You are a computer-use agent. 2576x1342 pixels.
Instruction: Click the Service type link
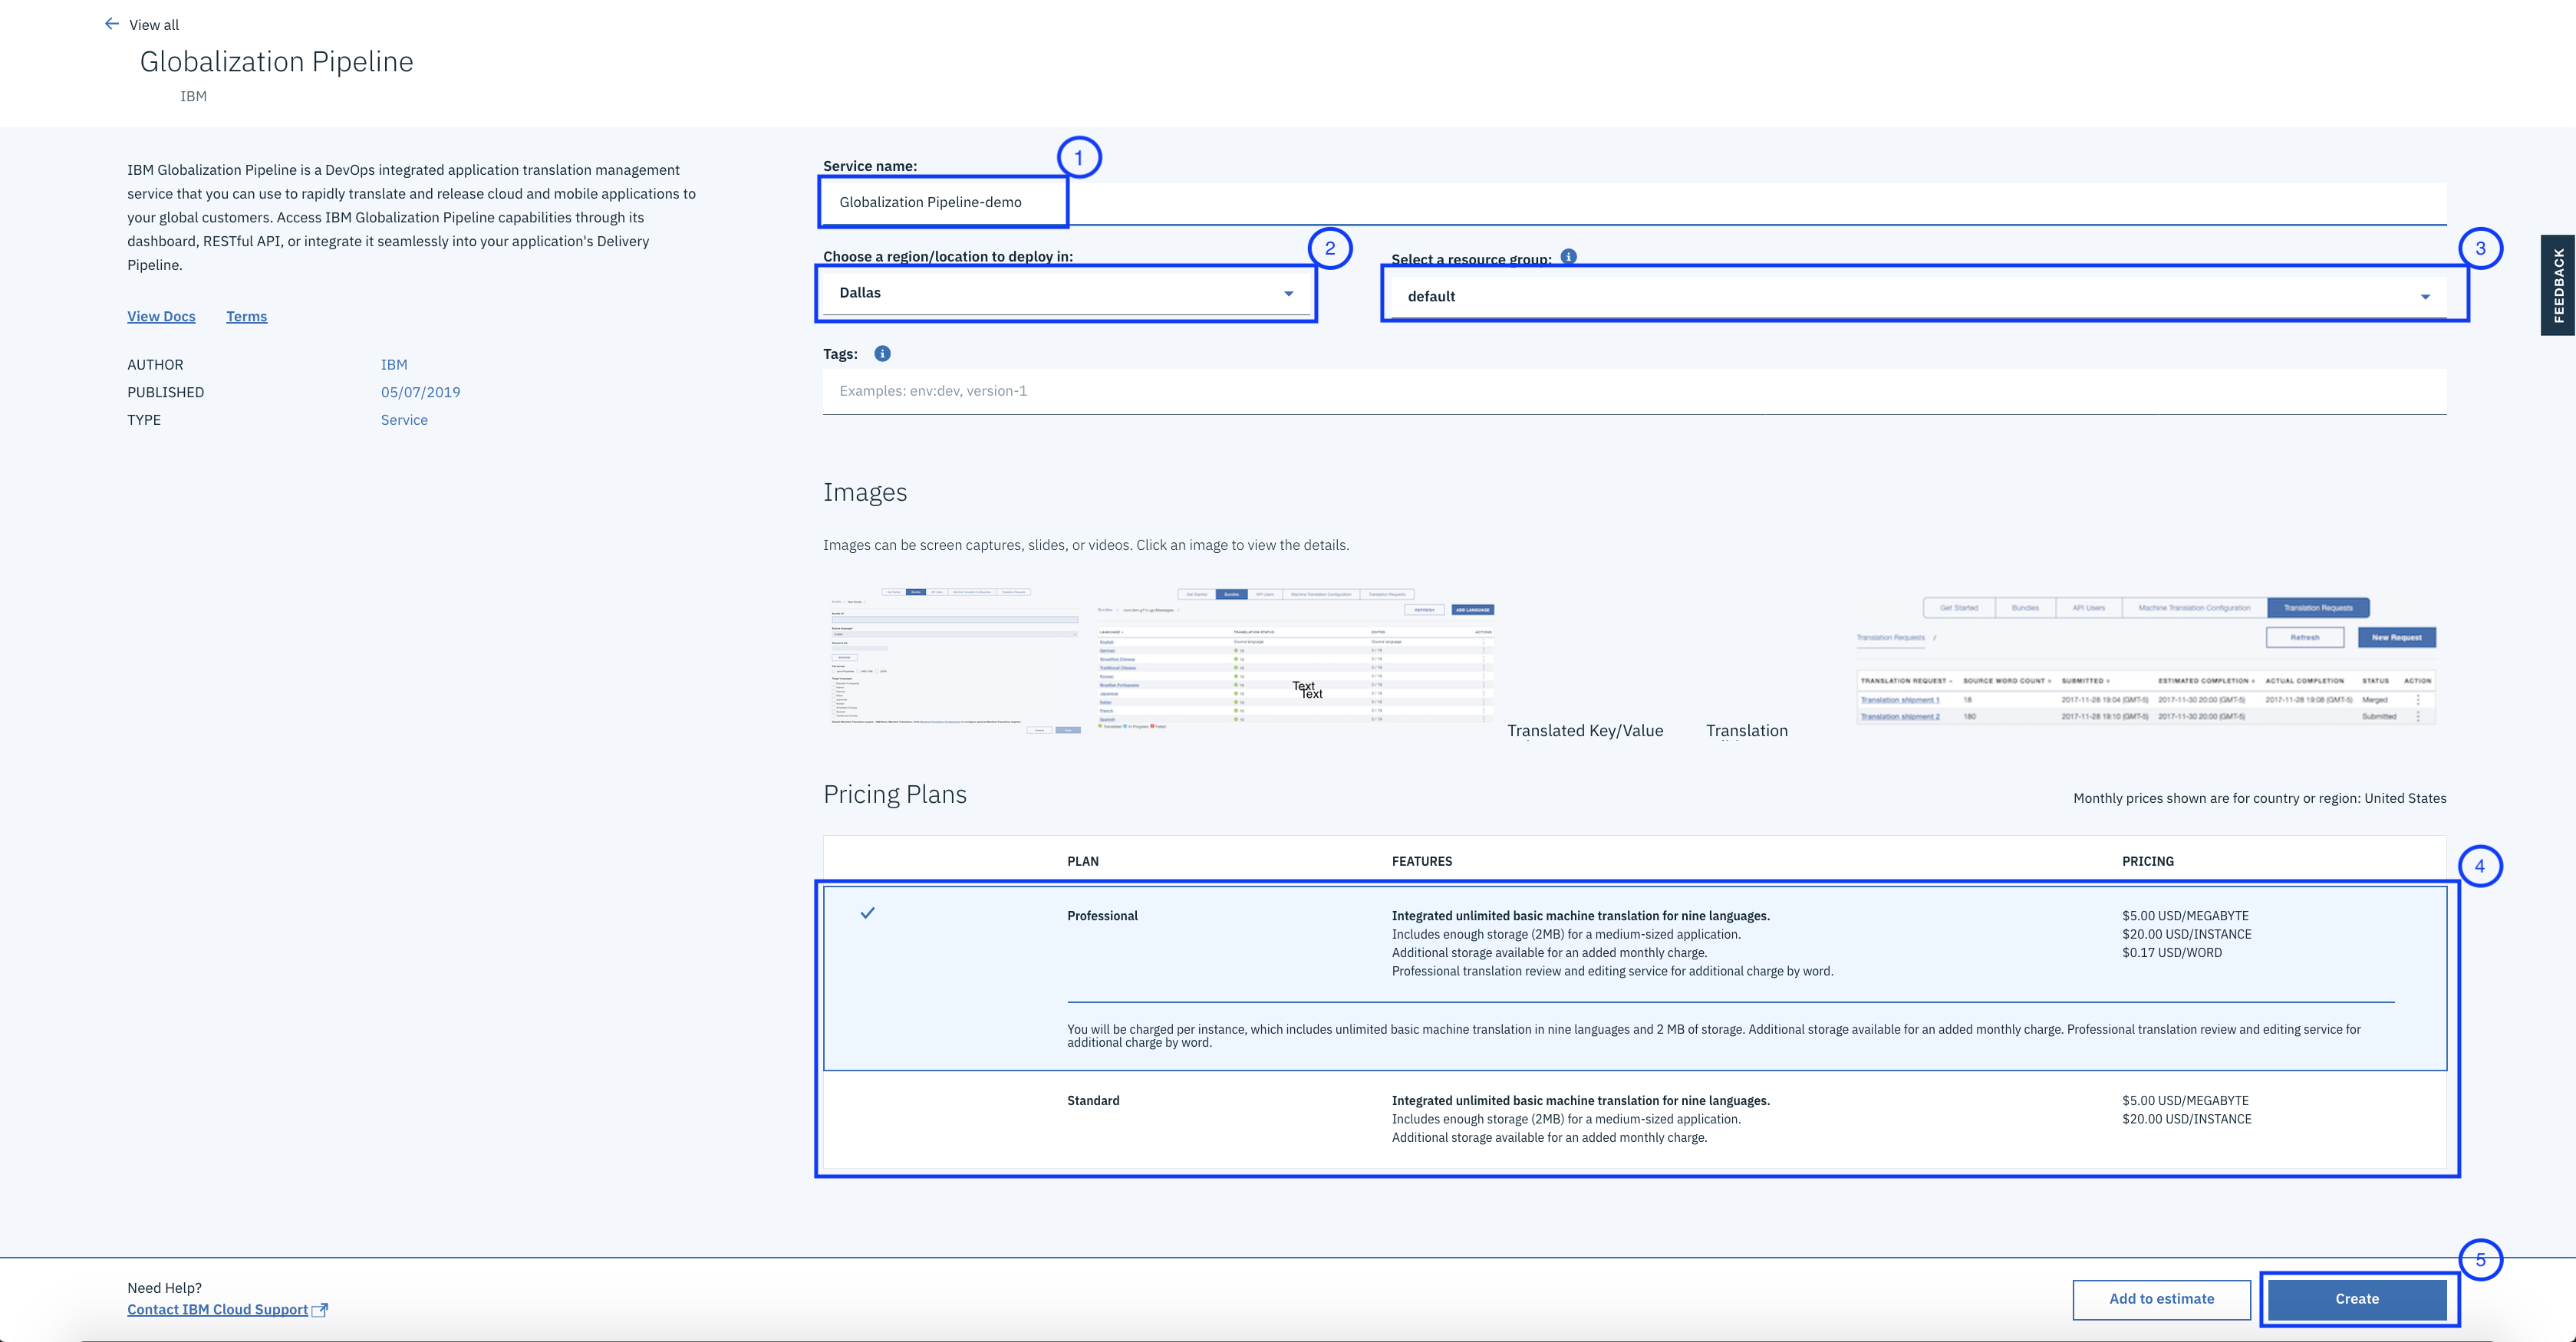click(404, 420)
